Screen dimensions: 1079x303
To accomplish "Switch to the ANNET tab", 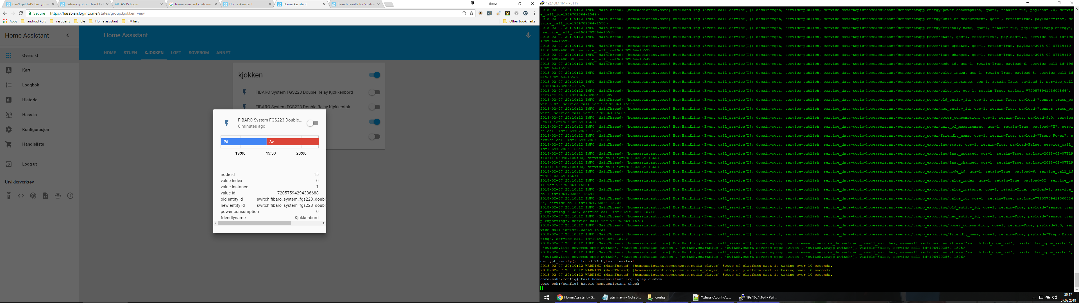I will 223,53.
